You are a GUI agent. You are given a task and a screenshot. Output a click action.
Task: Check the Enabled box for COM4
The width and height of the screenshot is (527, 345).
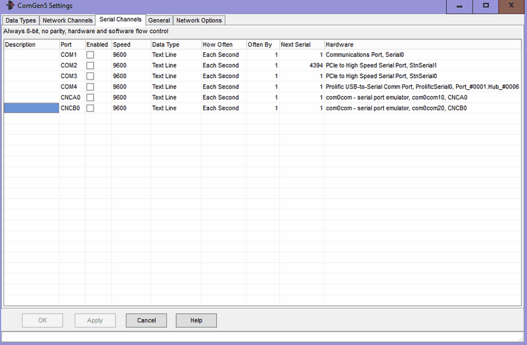(90, 87)
